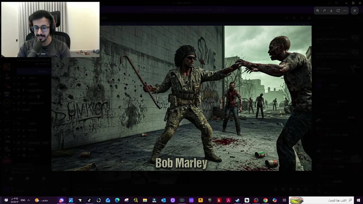Screen dimensions: 363x204
Task: Open the Windows Start menu
Action: pyautogui.click(x=358, y=200)
